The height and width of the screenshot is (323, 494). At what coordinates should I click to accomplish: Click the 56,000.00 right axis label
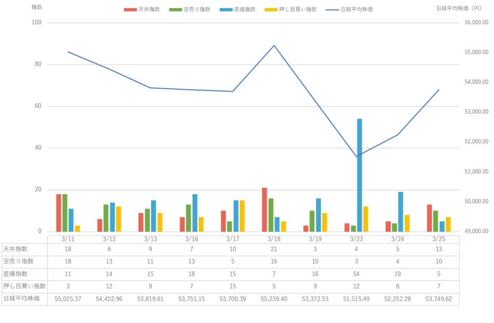pos(474,23)
